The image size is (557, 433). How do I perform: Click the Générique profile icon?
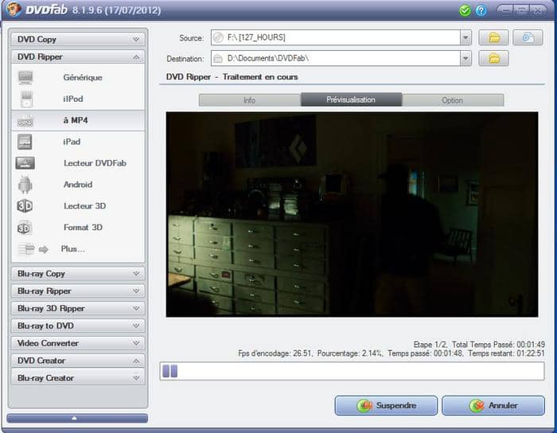[x=25, y=77]
